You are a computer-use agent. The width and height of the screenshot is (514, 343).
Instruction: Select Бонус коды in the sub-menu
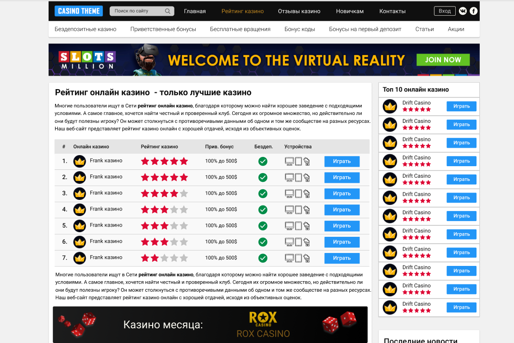[300, 29]
